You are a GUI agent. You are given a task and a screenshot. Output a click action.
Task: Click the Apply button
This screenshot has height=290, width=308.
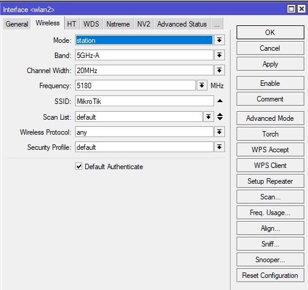coord(270,64)
